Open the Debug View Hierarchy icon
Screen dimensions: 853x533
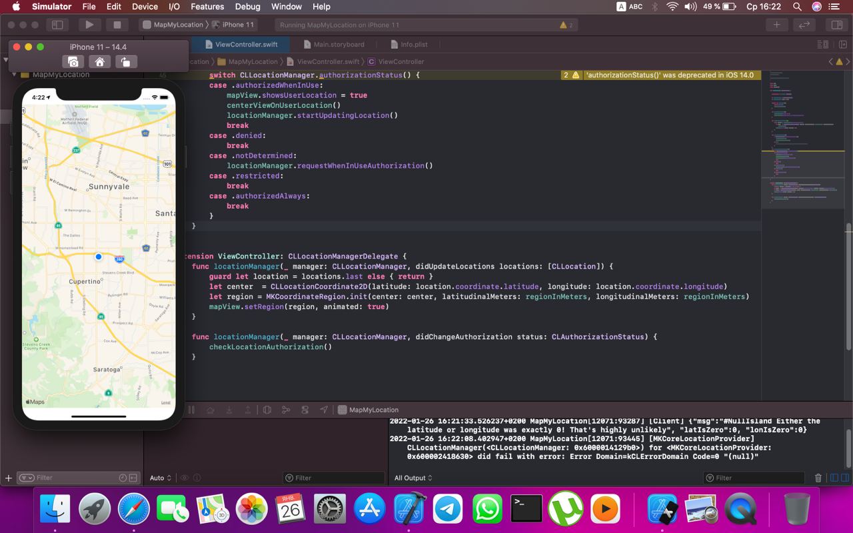tap(267, 410)
